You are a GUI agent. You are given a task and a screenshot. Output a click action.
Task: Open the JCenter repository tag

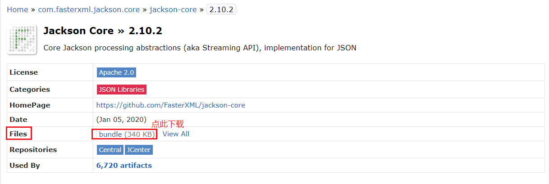[x=139, y=150]
